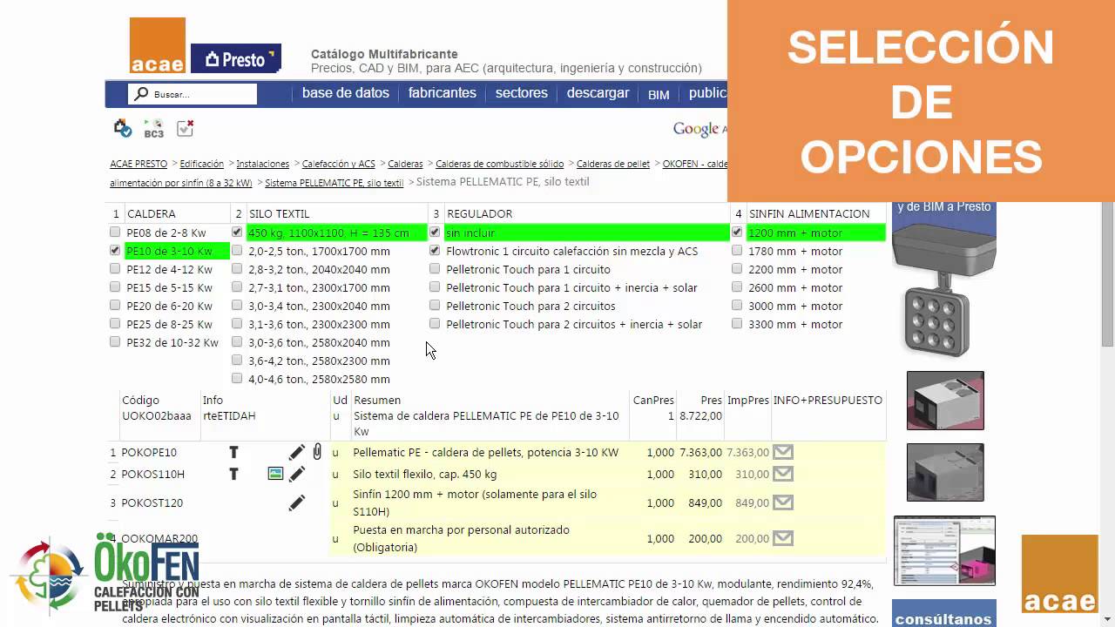Screen dimensions: 1115x627
Task: Go to Calefacción y ACS breadcrumb
Action: point(339,164)
